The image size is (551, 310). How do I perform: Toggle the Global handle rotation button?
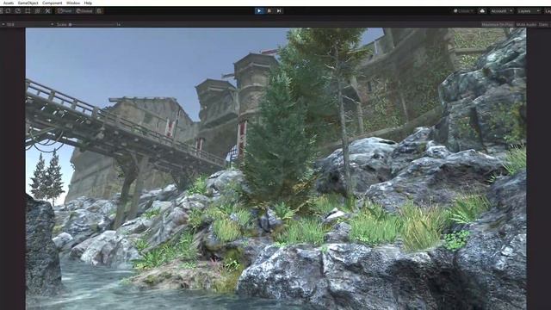(x=84, y=11)
